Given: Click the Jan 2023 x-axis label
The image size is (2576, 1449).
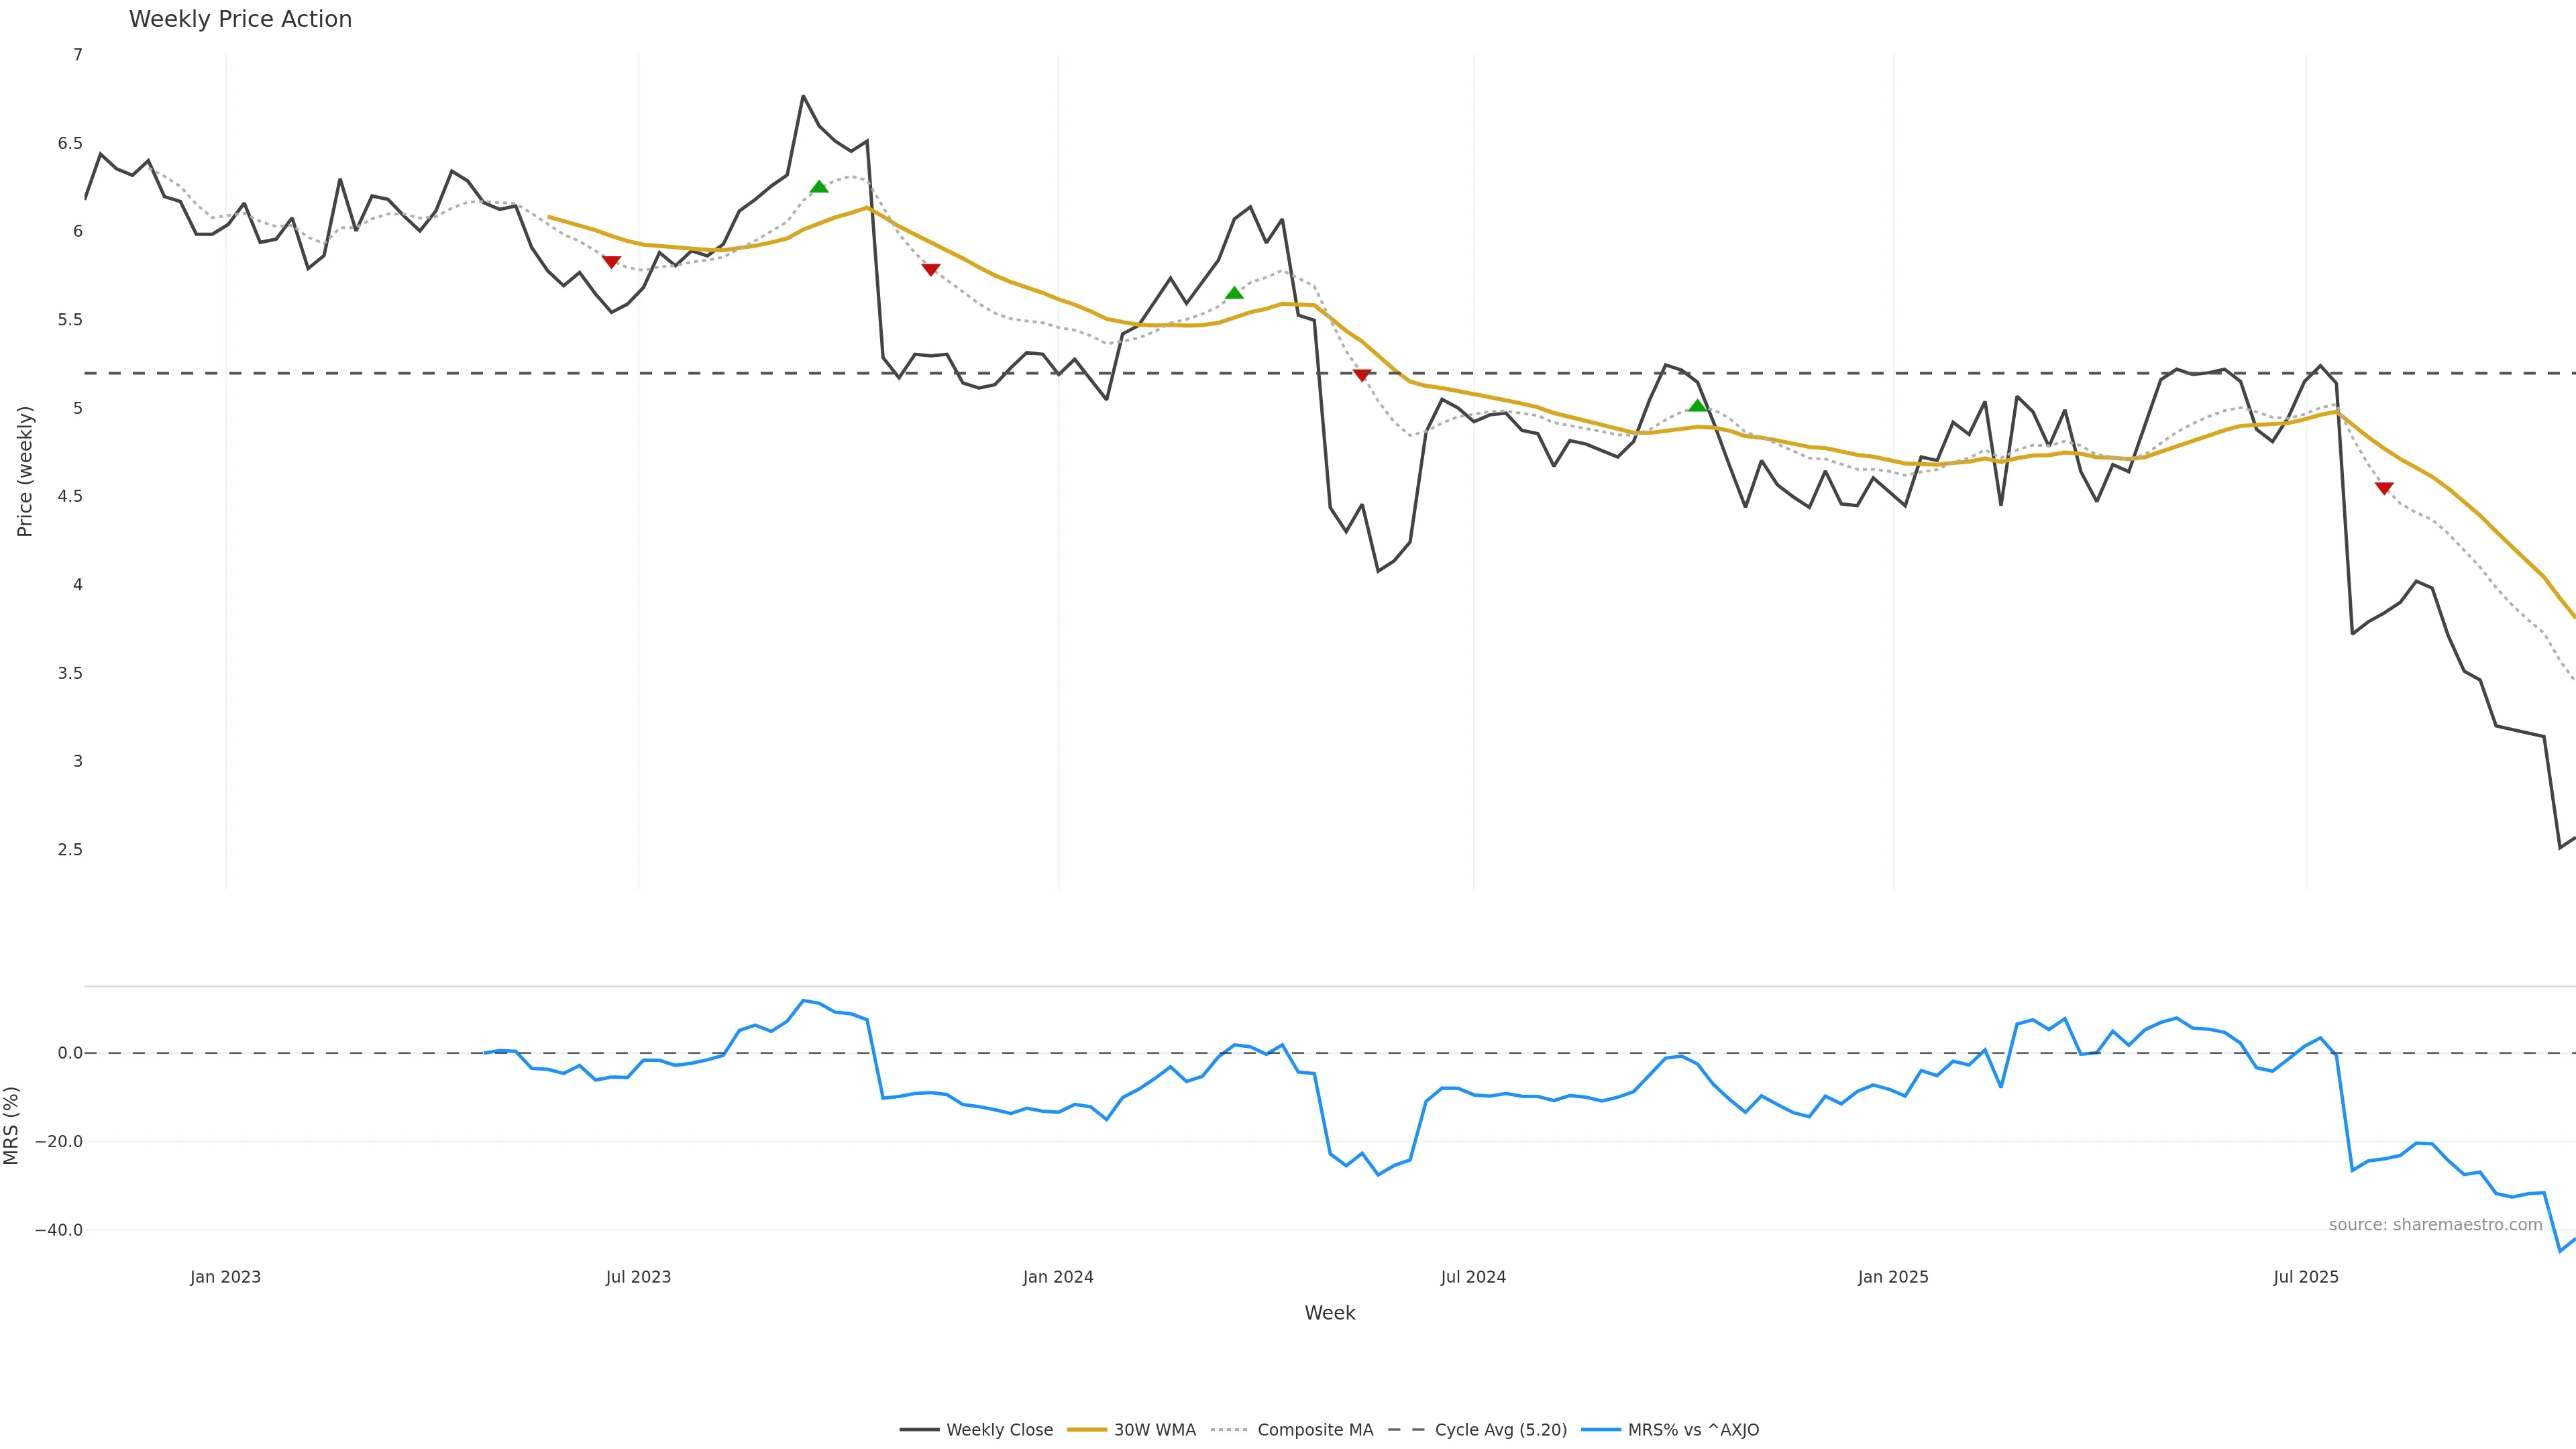Looking at the screenshot, I should 225,1277.
